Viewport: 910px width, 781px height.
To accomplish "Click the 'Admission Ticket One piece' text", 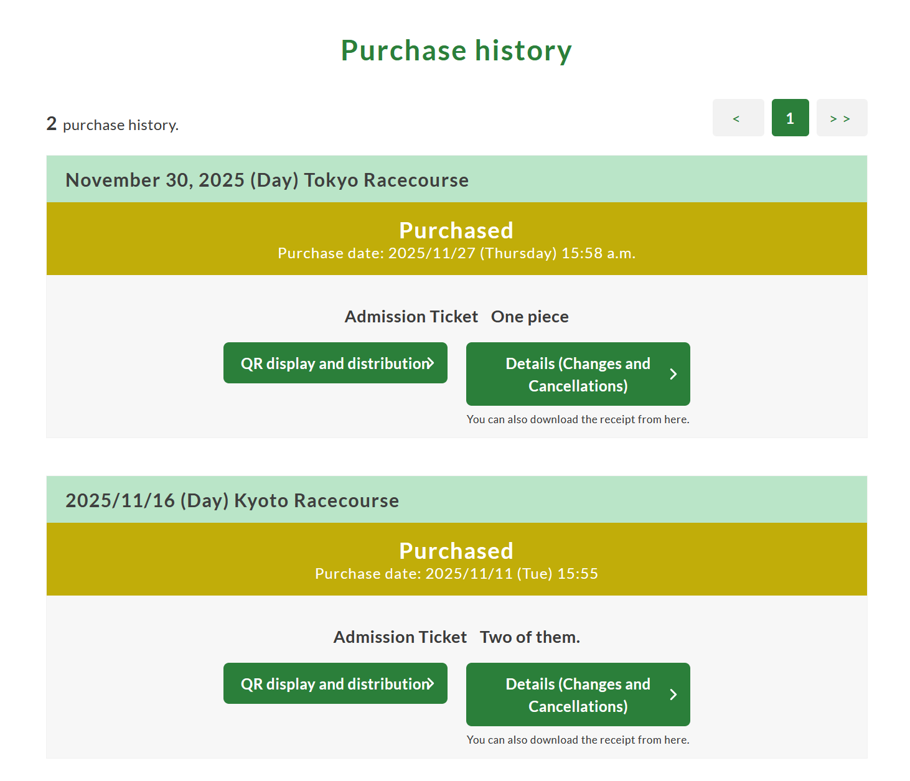I will pos(456,317).
